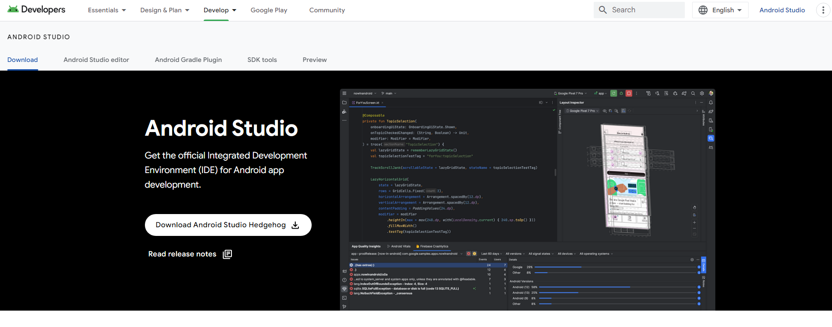Expand the Essentials dropdown menu
This screenshot has width=832, height=327.
pos(107,10)
